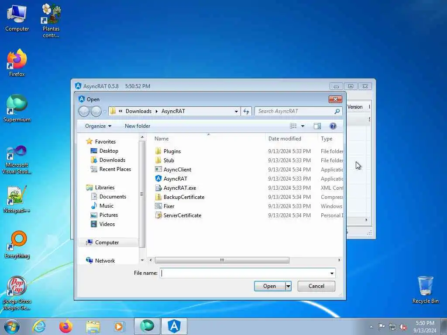This screenshot has height=335, width=447.
Task: Select the Everything desktop shortcut
Action: click(17, 244)
